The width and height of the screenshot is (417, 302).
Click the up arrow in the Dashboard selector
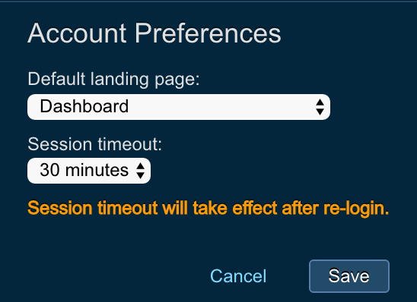pos(320,102)
